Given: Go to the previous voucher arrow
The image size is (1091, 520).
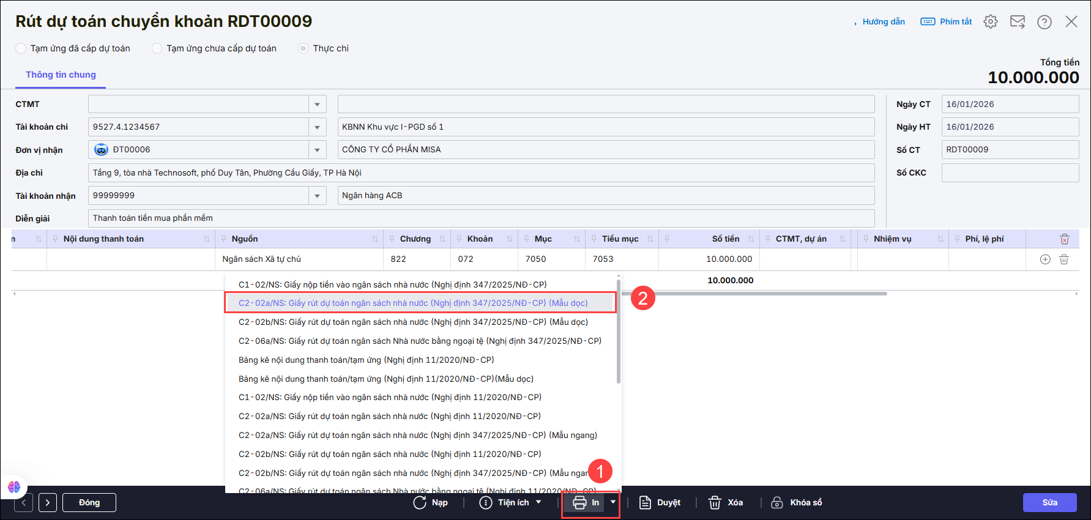Looking at the screenshot, I should pyautogui.click(x=24, y=503).
